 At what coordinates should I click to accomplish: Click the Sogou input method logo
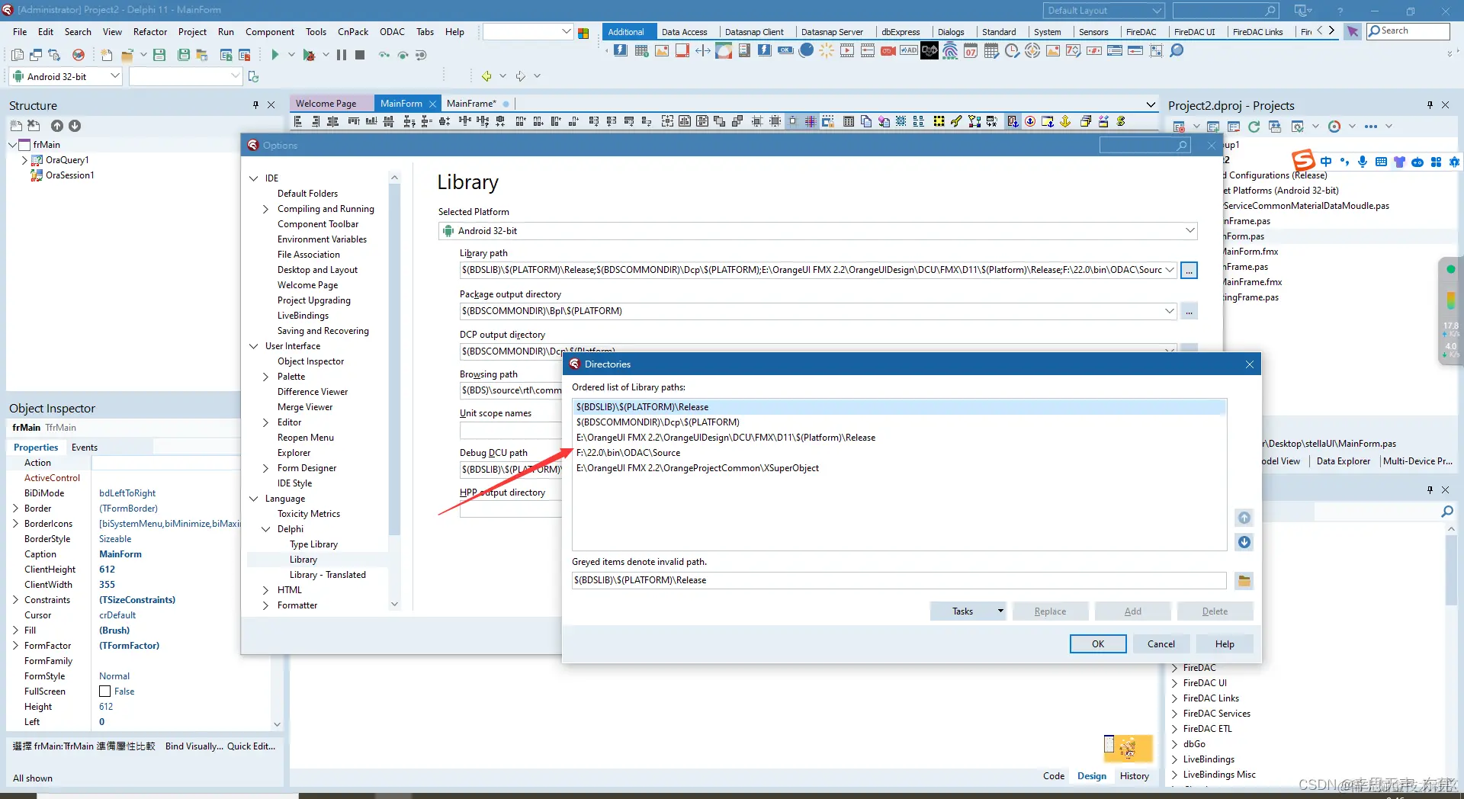1303,160
